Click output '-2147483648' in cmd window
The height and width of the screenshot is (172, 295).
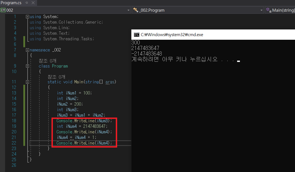point(147,54)
